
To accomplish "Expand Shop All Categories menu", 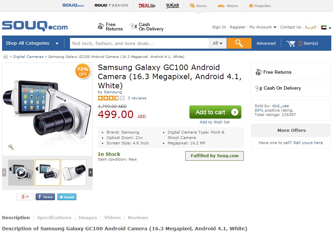I will click(x=32, y=43).
